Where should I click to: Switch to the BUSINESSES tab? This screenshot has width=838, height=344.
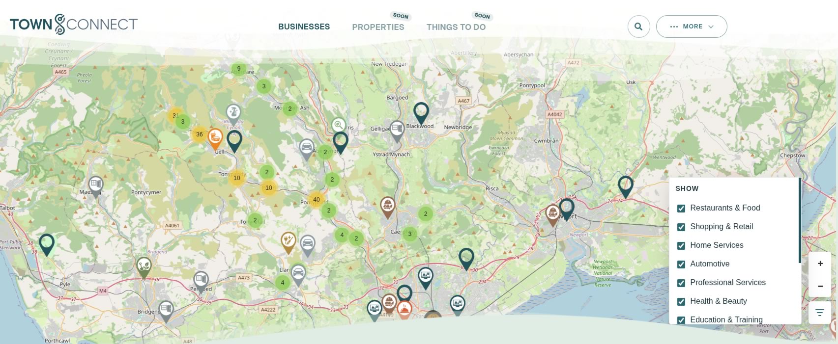click(304, 26)
